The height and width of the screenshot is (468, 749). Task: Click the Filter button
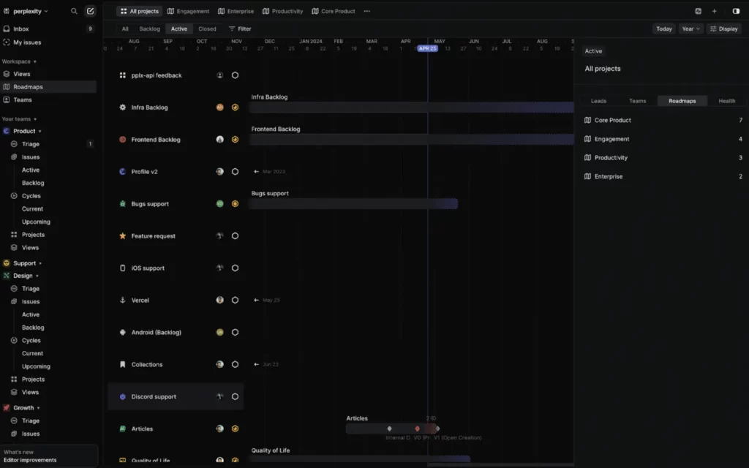[240, 29]
